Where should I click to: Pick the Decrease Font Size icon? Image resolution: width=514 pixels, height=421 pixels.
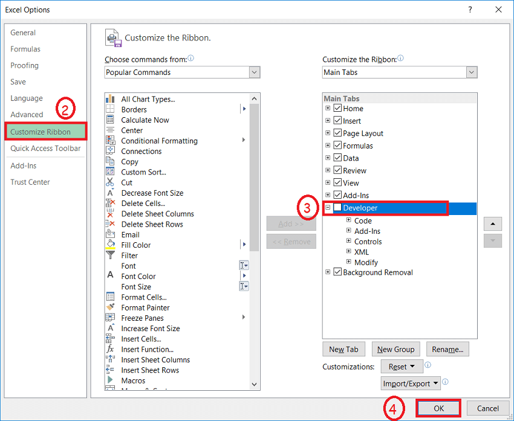[110, 193]
